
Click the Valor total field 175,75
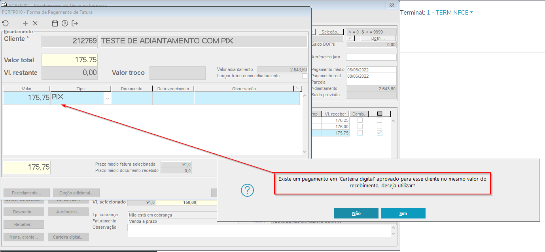(x=70, y=60)
